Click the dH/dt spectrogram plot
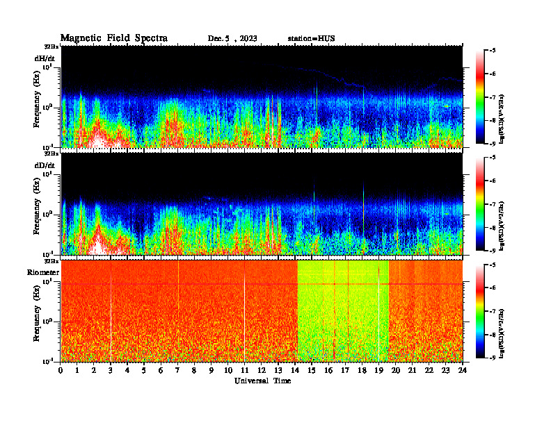 (x=262, y=97)
